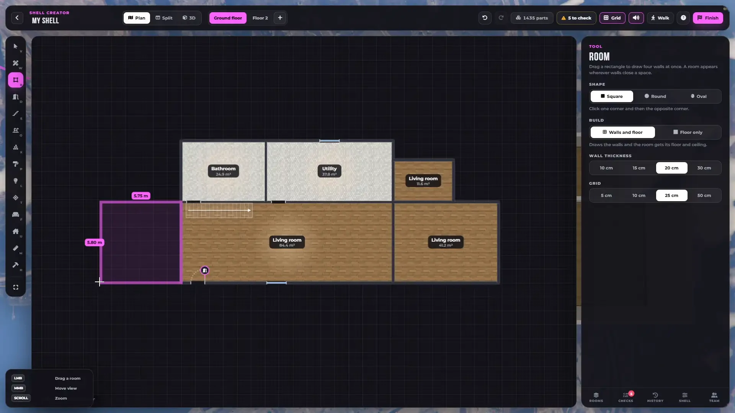The image size is (735, 413).
Task: Select the pool tool
Action: [16, 130]
